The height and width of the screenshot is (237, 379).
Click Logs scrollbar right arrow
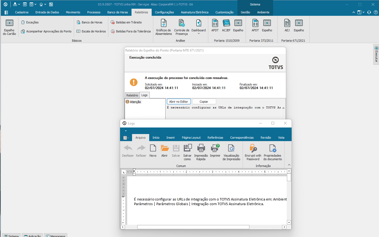284,227
